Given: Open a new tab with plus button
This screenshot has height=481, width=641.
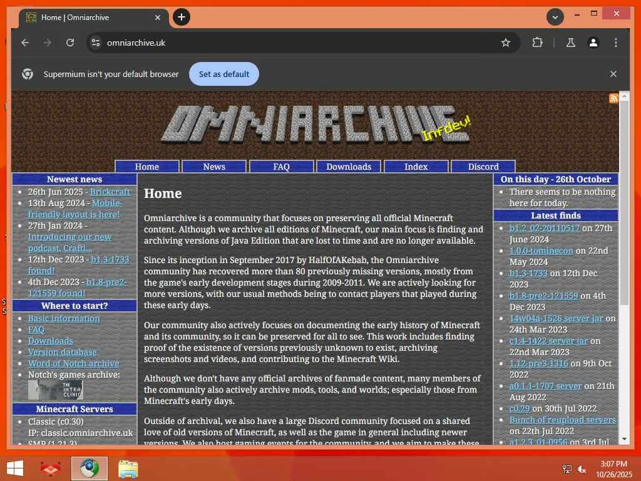Looking at the screenshot, I should click(x=182, y=17).
